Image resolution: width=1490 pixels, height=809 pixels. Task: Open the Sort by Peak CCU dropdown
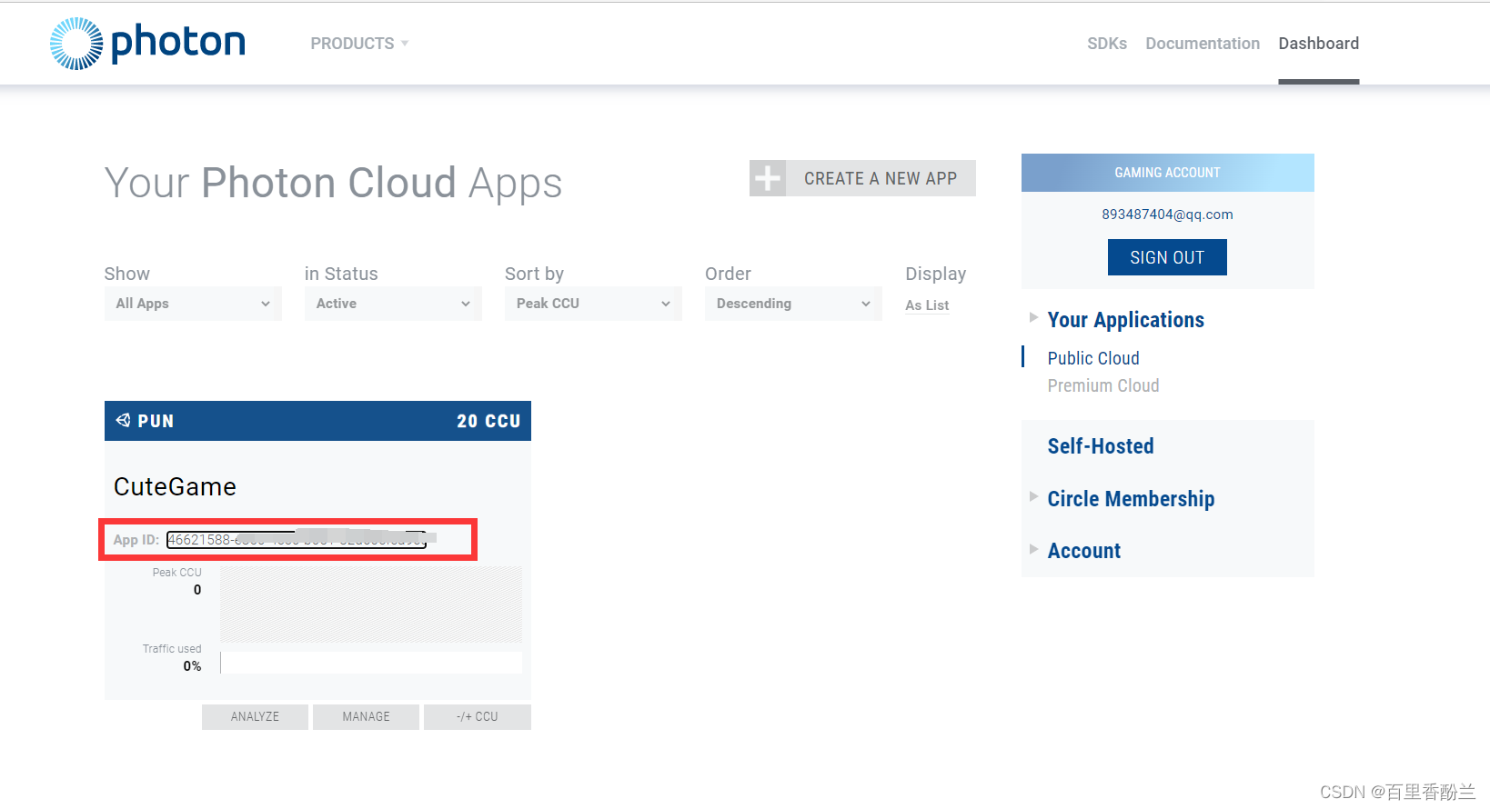[593, 304]
